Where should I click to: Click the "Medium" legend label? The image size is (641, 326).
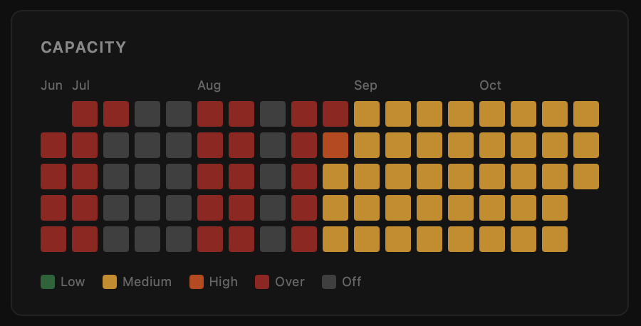tap(147, 282)
